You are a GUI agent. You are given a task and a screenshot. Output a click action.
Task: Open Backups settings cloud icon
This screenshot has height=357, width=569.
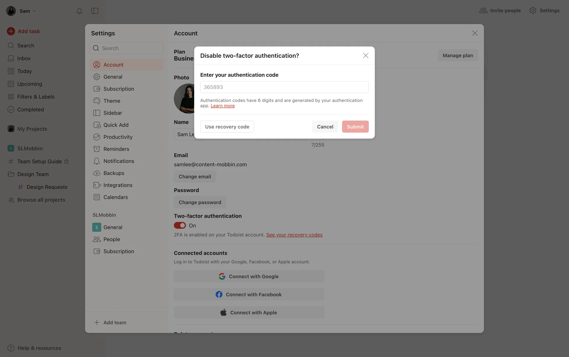97,173
